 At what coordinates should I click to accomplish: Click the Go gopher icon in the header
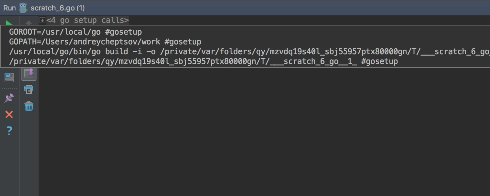tap(23, 8)
